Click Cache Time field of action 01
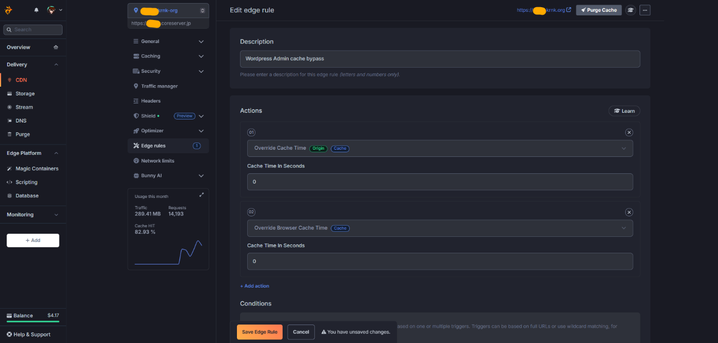 440,182
